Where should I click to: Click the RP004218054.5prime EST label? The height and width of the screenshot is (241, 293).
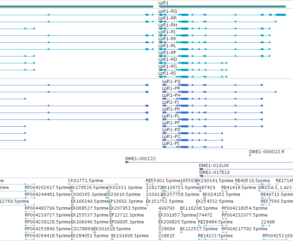(x=244, y=209)
